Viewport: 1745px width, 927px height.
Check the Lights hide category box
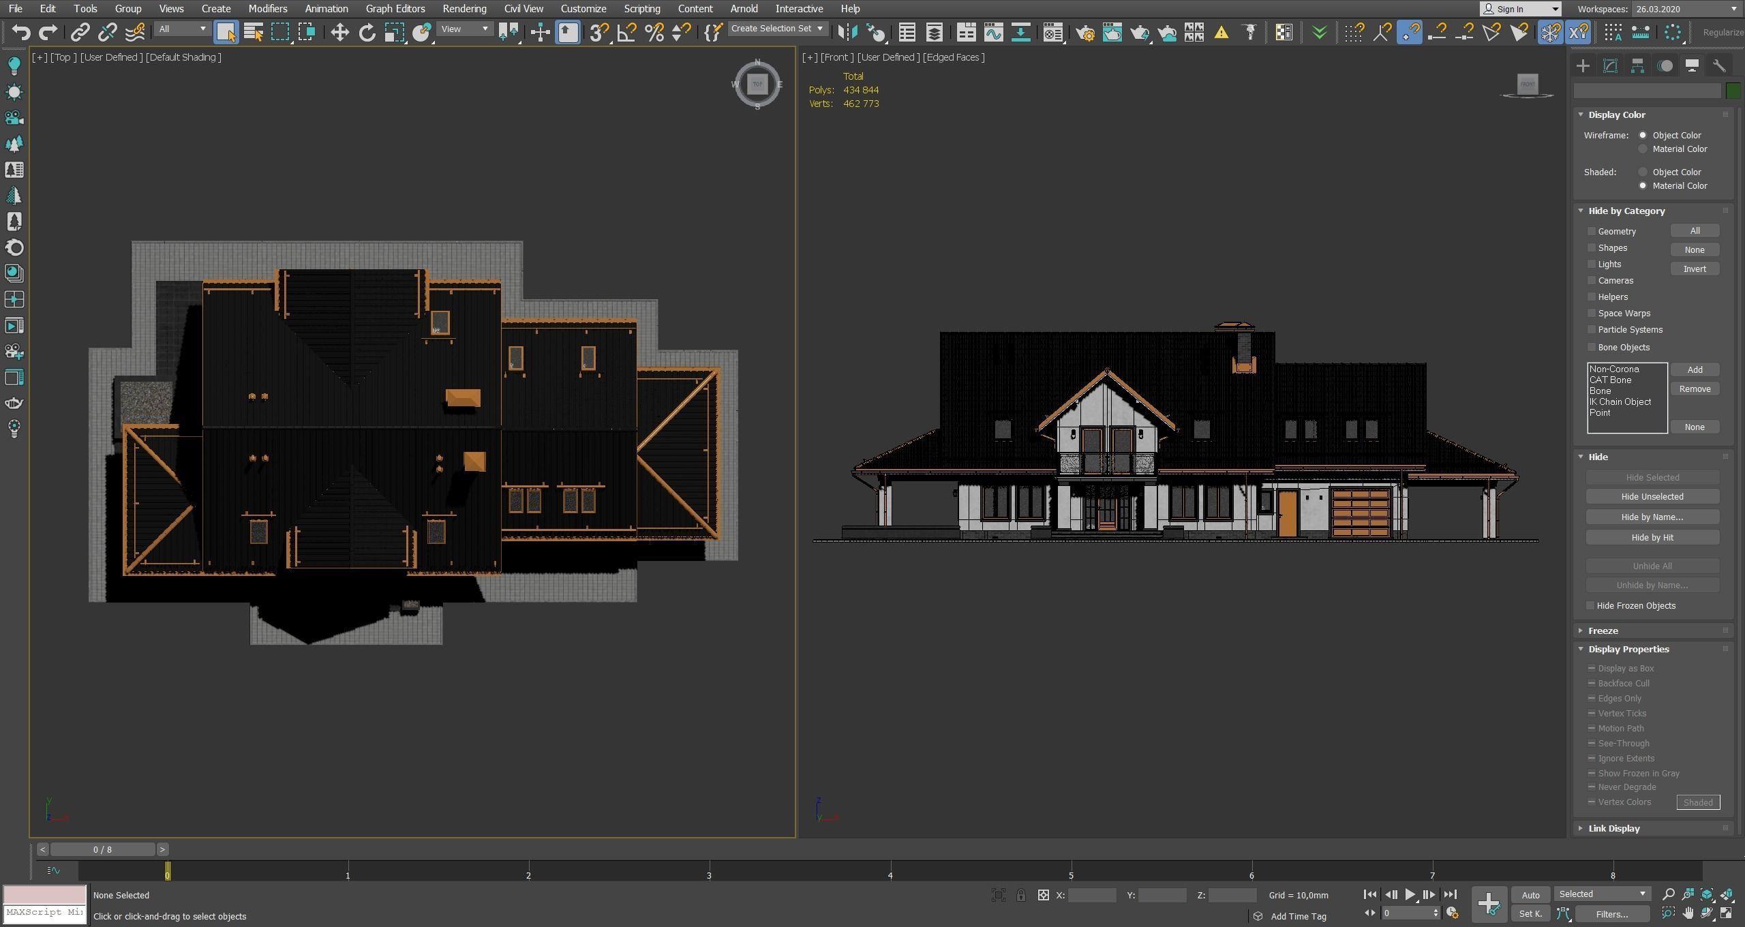(1592, 264)
